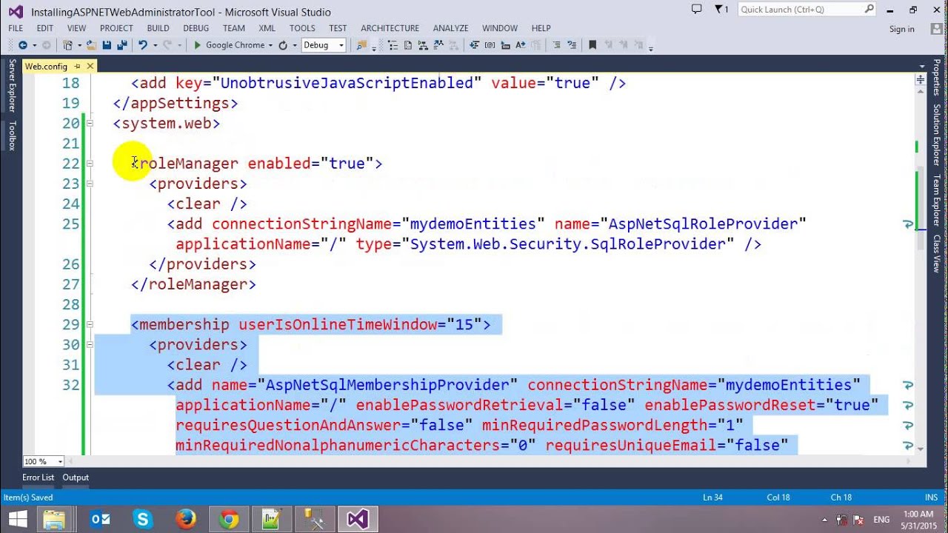The image size is (948, 533).
Task: Open the DEBUG menu
Action: click(196, 28)
